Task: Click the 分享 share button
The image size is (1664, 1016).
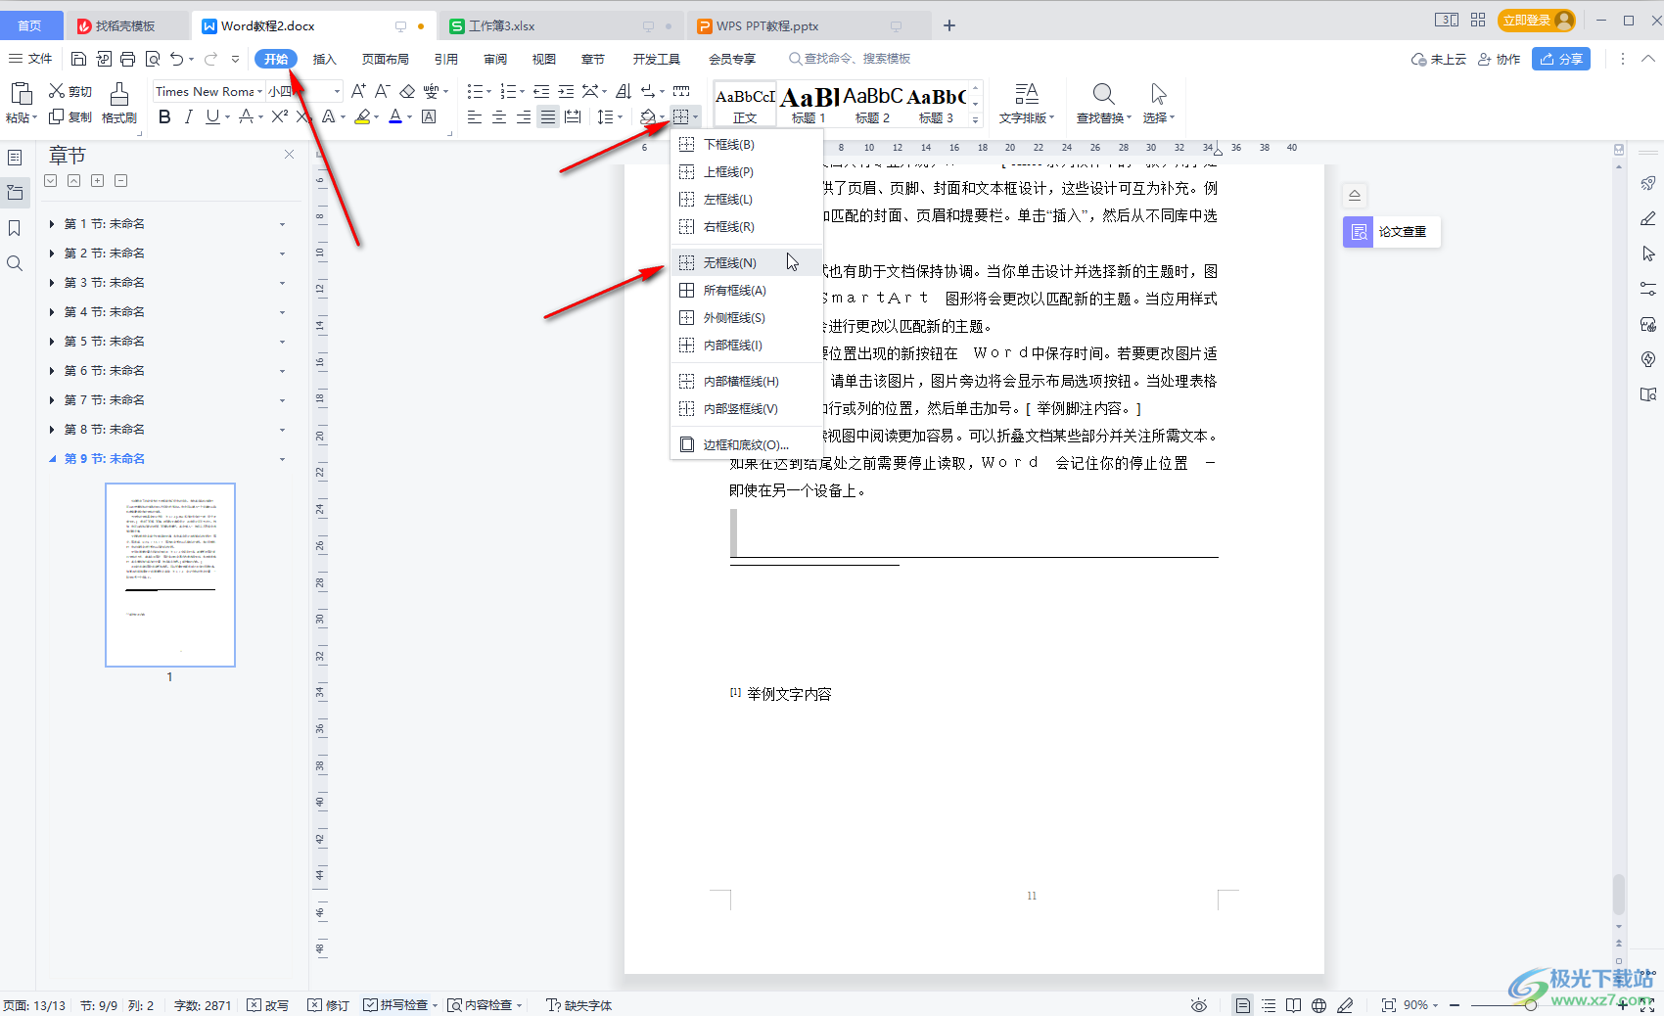Action: 1561,59
